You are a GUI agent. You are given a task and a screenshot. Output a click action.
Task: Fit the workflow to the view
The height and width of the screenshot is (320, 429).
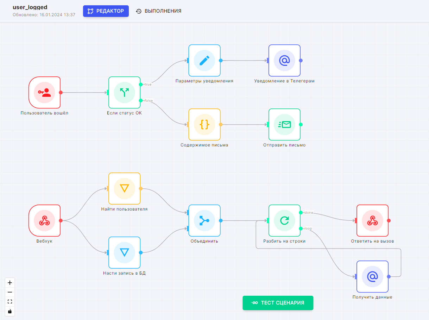pos(10,301)
